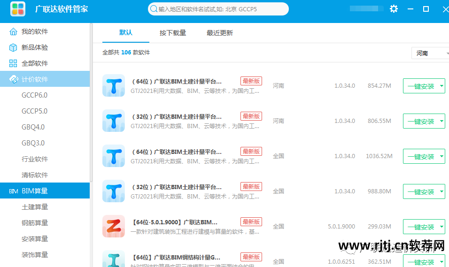Select GBQ3.0 in the sidebar
This screenshot has height=267, width=449.
point(33,143)
